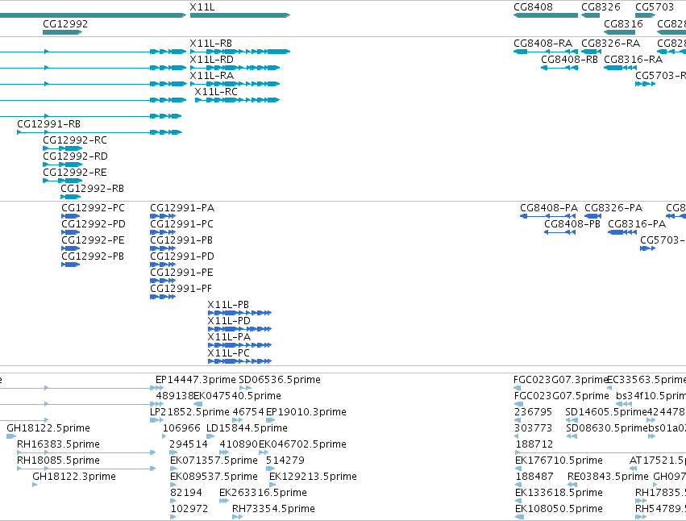Image resolution: width=686 pixels, height=521 pixels.
Task: Select protein CG8316-PA
Action: pyautogui.click(x=622, y=232)
